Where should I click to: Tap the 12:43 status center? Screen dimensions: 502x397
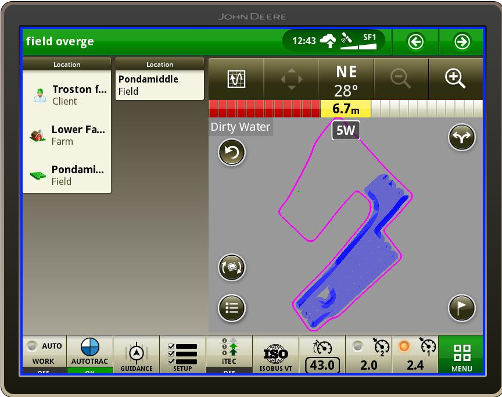pyautogui.click(x=334, y=41)
